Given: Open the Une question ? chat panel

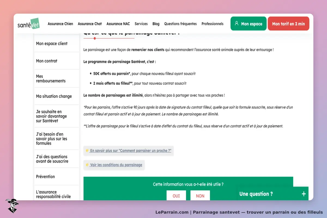Looking at the screenshot, I should click(273, 194).
